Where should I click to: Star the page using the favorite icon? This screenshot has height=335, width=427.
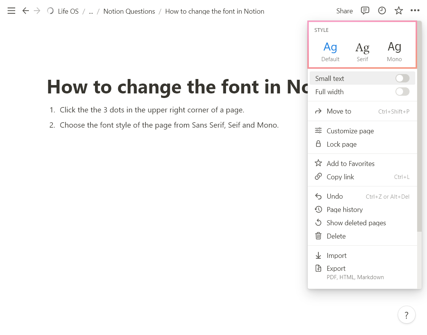[x=399, y=11]
